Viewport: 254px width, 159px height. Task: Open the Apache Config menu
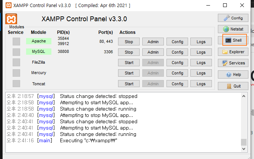pyautogui.click(x=177, y=42)
